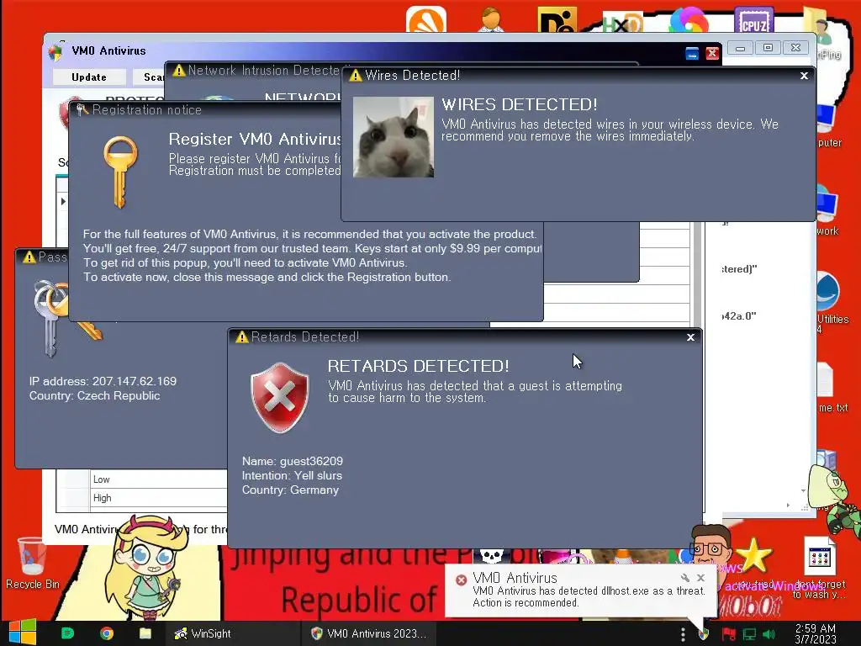Open the green chat app on taskbar
This screenshot has width=861, height=646.
pos(67,633)
